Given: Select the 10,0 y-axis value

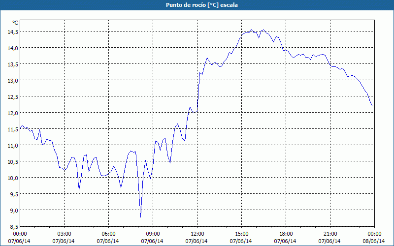Looking at the screenshot, I should pos(13,178).
